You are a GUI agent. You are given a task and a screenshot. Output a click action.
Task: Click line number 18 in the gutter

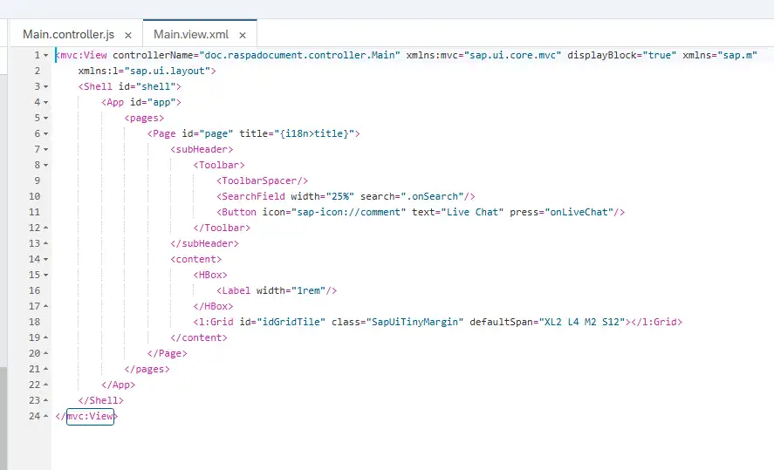(34, 323)
